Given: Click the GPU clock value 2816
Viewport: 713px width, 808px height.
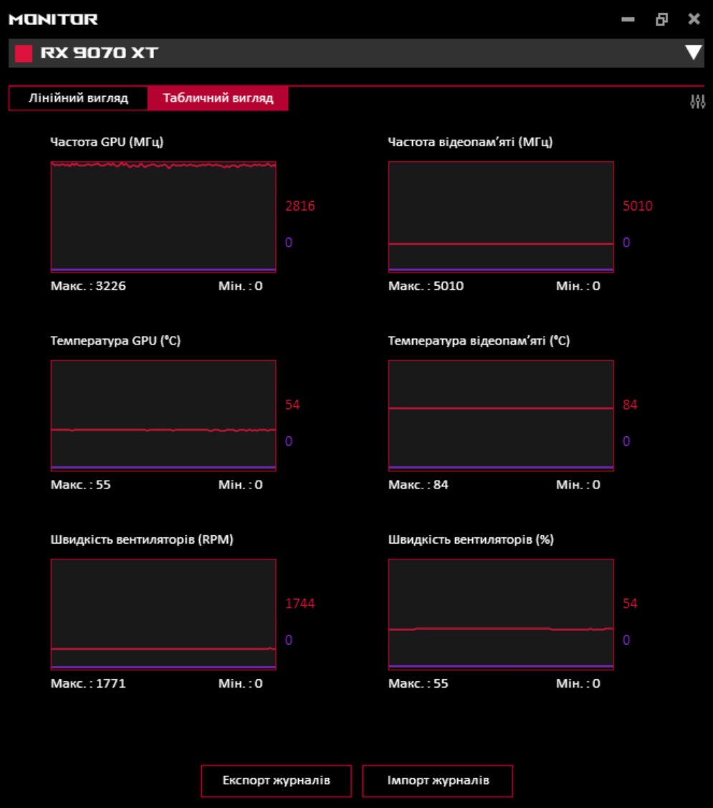Looking at the screenshot, I should coord(300,206).
